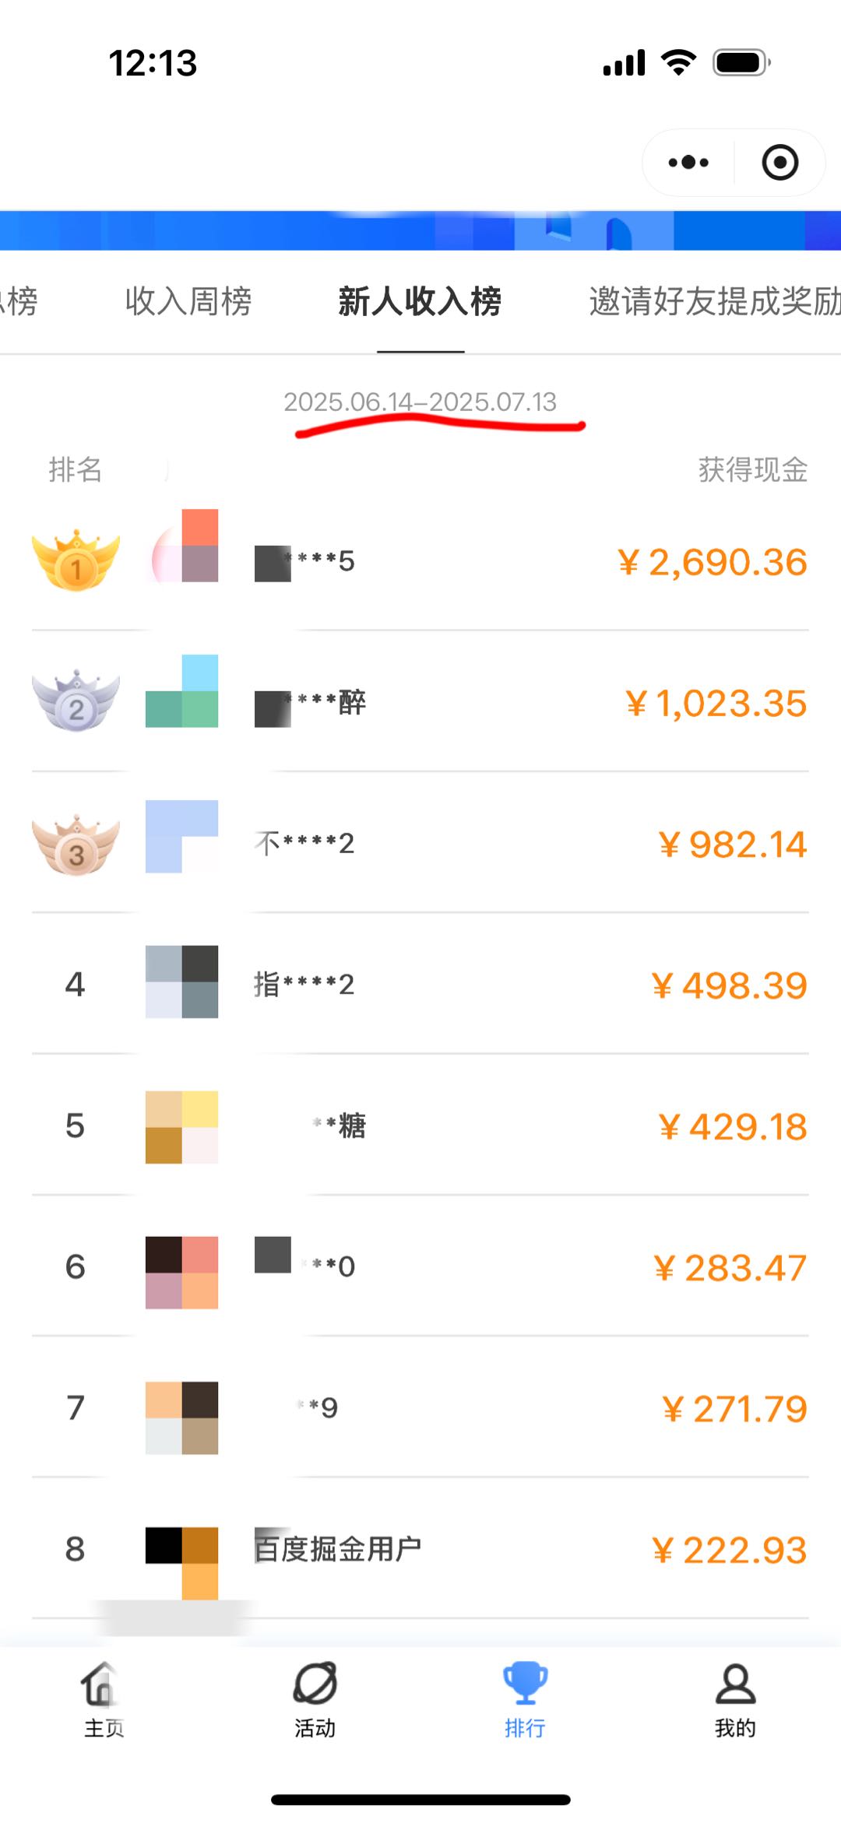Open the mini-program three-dot menu
This screenshot has height=1823, width=841.
click(x=688, y=163)
